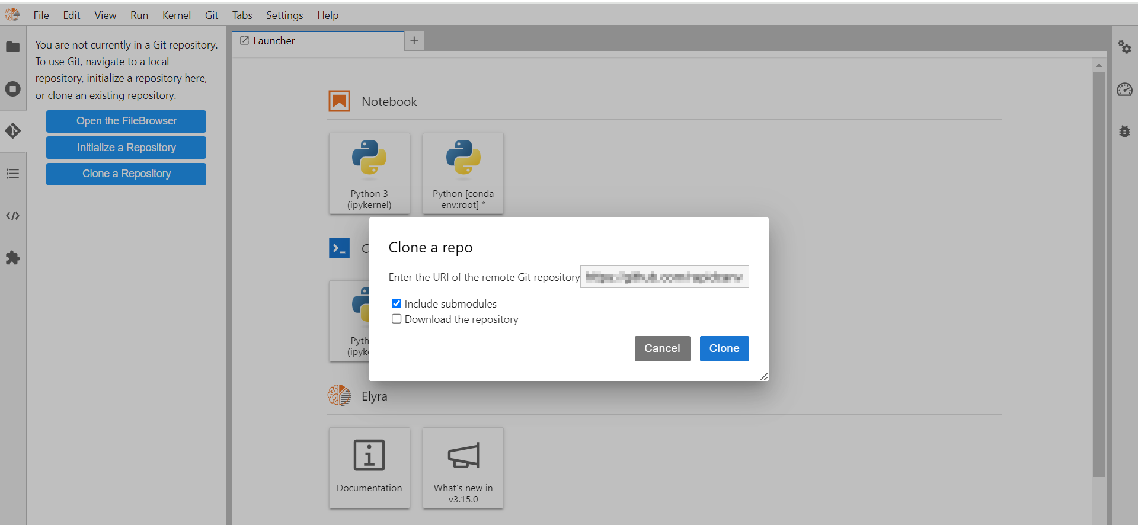Open the File Browser folder icon in sidebar

(12, 47)
